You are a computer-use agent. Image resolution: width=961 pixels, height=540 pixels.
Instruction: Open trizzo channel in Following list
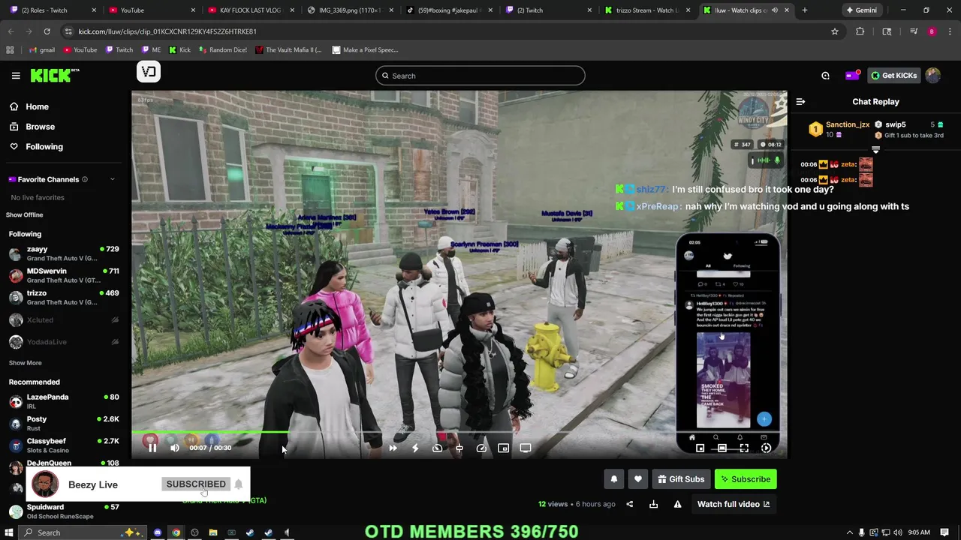[x=64, y=297]
